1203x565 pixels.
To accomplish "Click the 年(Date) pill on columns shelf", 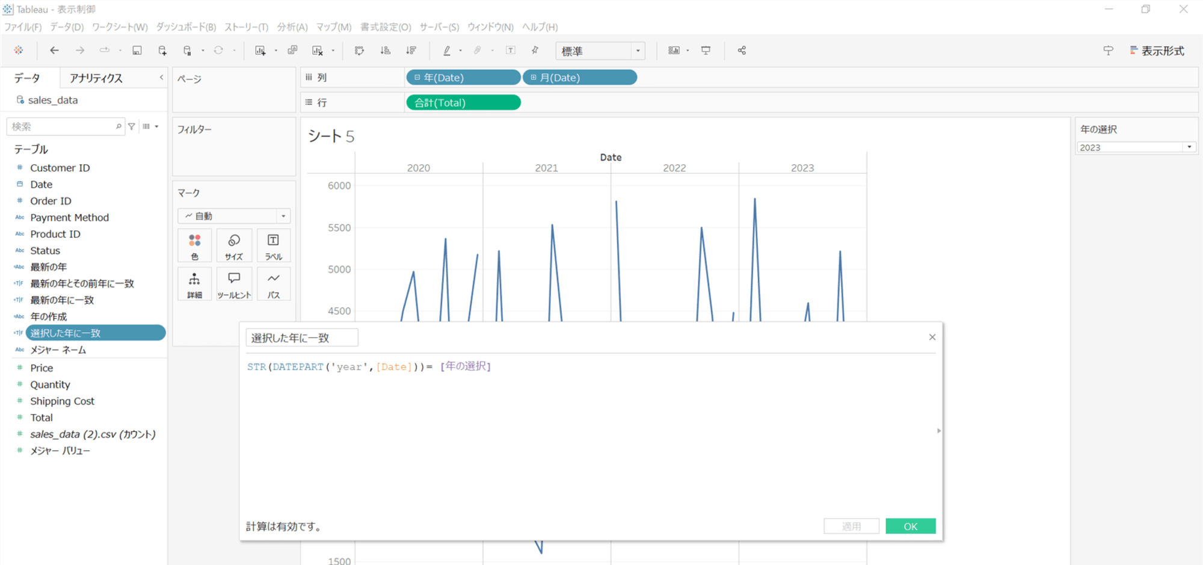I will 463,78.
